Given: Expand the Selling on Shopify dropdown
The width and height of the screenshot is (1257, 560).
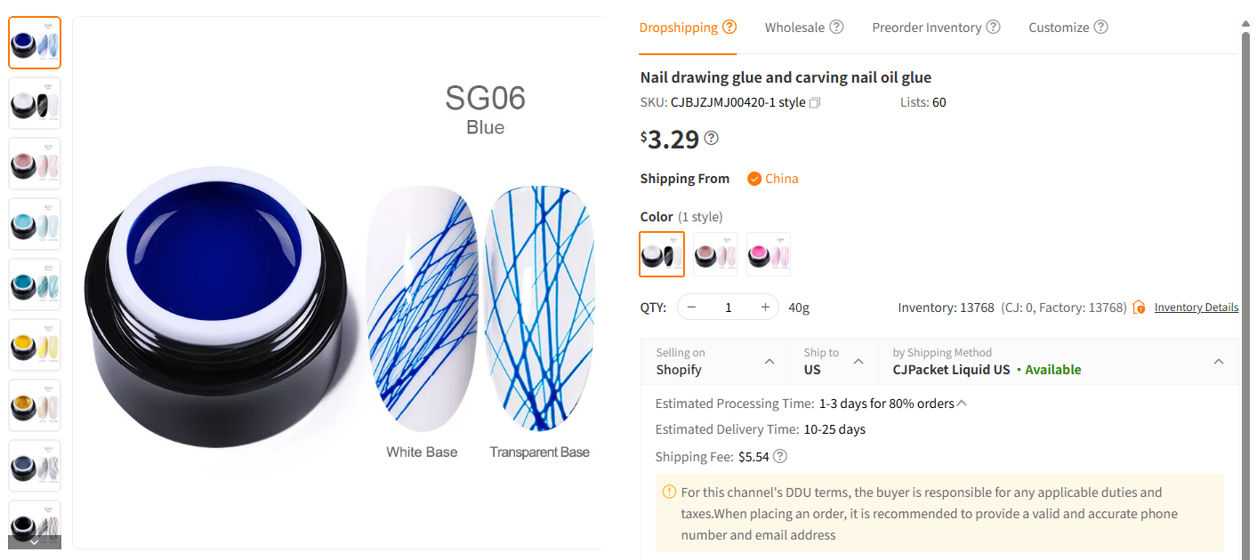Looking at the screenshot, I should (x=770, y=362).
